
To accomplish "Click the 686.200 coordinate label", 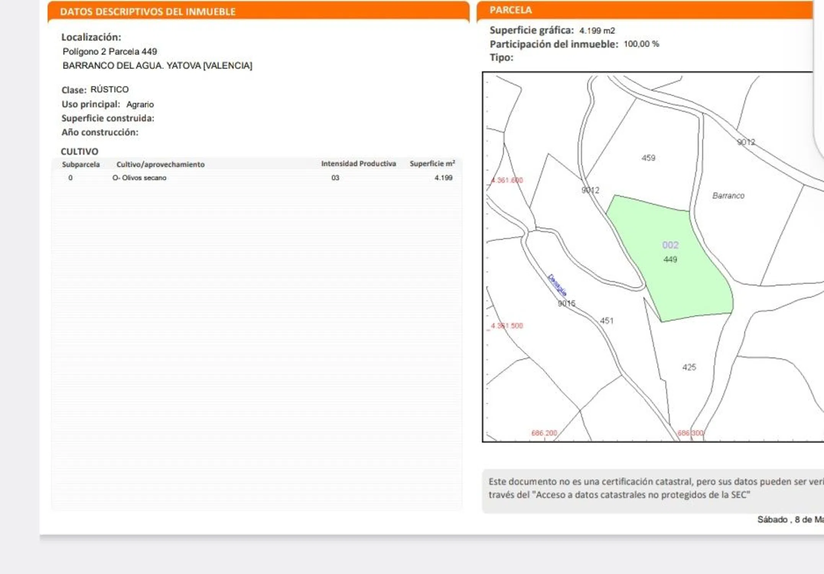I will pos(544,433).
